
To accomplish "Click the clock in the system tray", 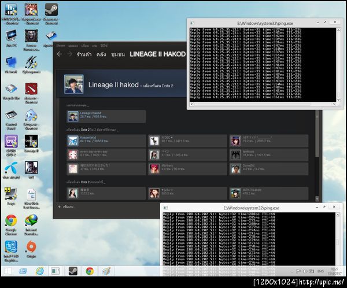I will point(334,271).
